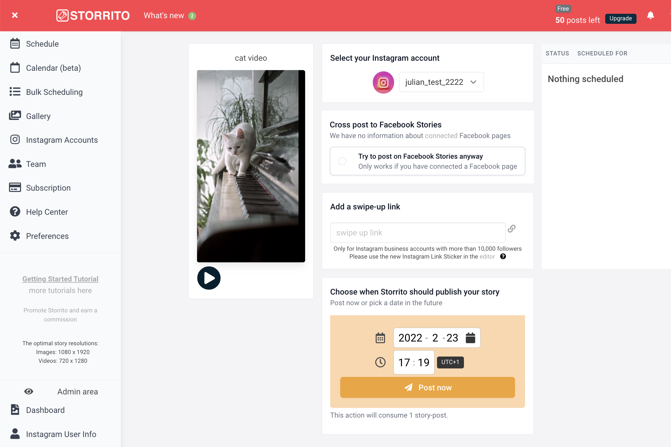Open the date picker calendar expander
The width and height of the screenshot is (671, 447).
click(x=469, y=338)
